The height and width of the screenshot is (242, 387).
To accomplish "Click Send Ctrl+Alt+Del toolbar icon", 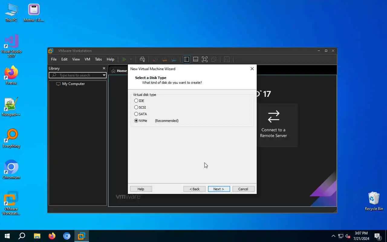I will pyautogui.click(x=142, y=59).
